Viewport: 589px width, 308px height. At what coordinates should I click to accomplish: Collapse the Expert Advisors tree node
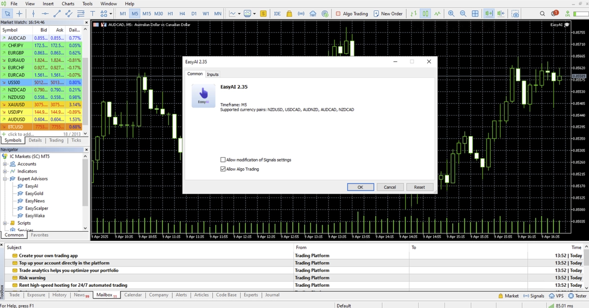[x=5, y=179]
